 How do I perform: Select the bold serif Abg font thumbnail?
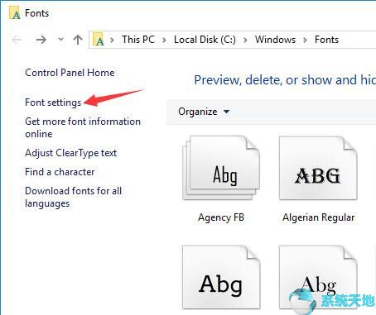click(x=221, y=277)
